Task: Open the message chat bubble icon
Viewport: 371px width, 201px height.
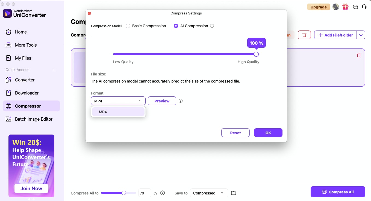Action: (x=355, y=7)
